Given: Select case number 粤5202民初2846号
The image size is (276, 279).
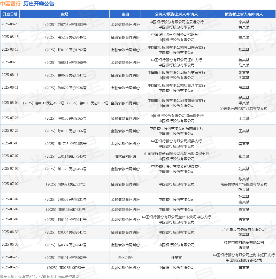Looking at the screenshot, I should tap(66, 37).
